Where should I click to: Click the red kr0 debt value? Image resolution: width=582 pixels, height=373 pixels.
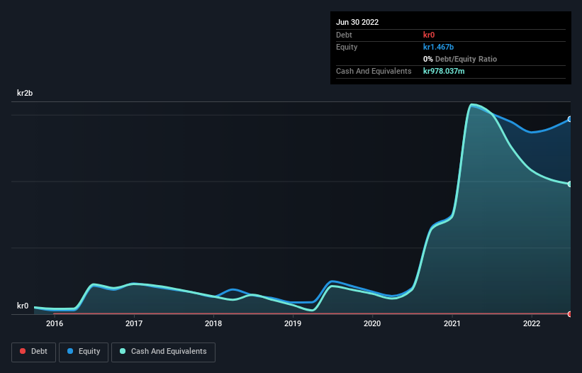[429, 35]
